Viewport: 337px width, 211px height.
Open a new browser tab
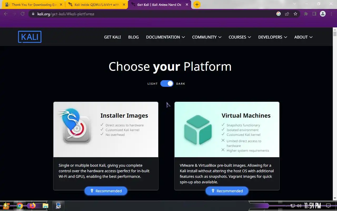pos(197,4)
